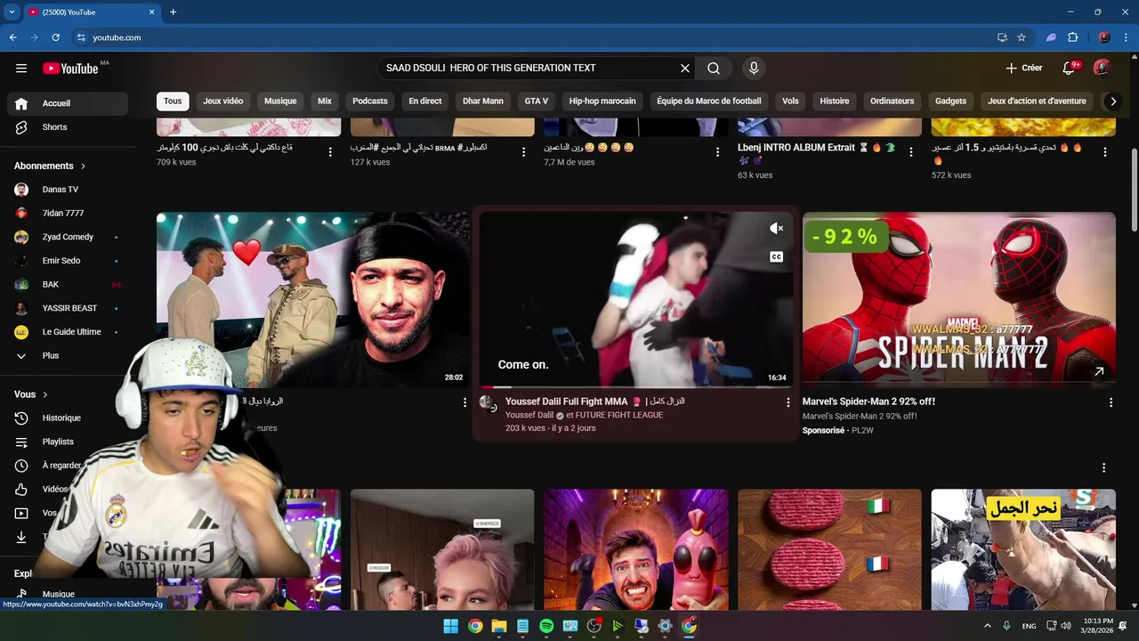Open the Danas TV subscription
1139x641 pixels.
[x=68, y=190]
